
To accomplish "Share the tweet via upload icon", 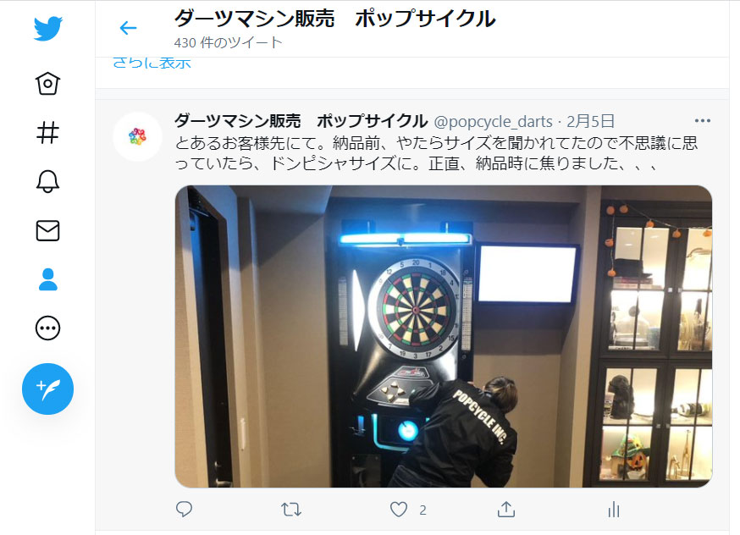I will [506, 509].
